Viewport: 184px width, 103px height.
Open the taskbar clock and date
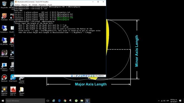[x=174, y=101]
